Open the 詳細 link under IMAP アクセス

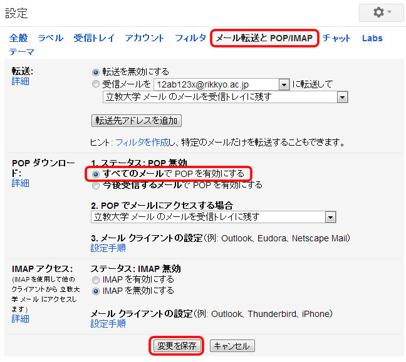21,319
